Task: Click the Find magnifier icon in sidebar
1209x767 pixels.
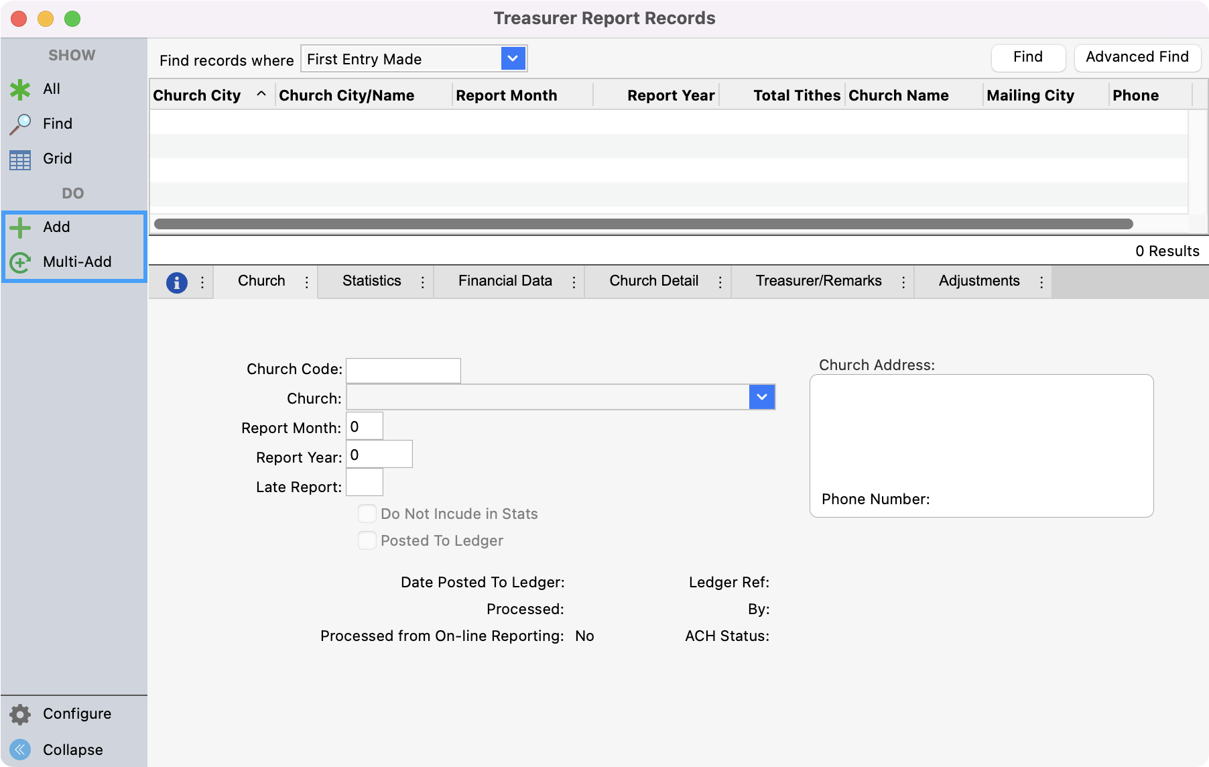Action: pyautogui.click(x=20, y=123)
